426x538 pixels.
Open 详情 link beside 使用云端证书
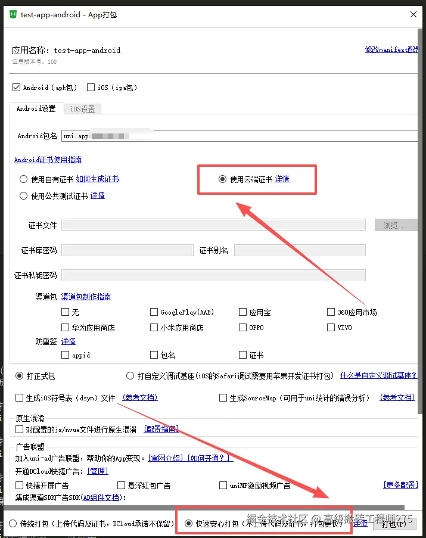point(282,179)
